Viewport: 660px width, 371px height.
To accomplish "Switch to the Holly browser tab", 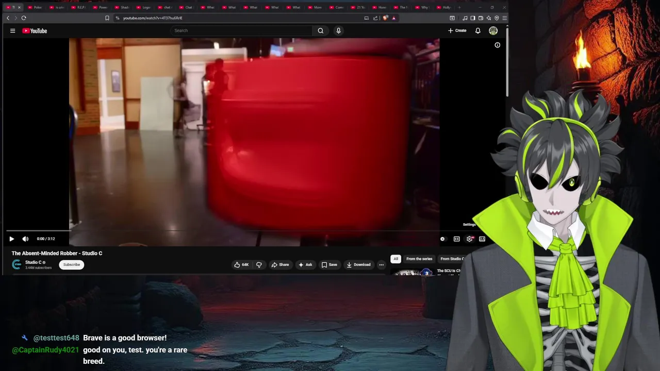I will pos(444,7).
